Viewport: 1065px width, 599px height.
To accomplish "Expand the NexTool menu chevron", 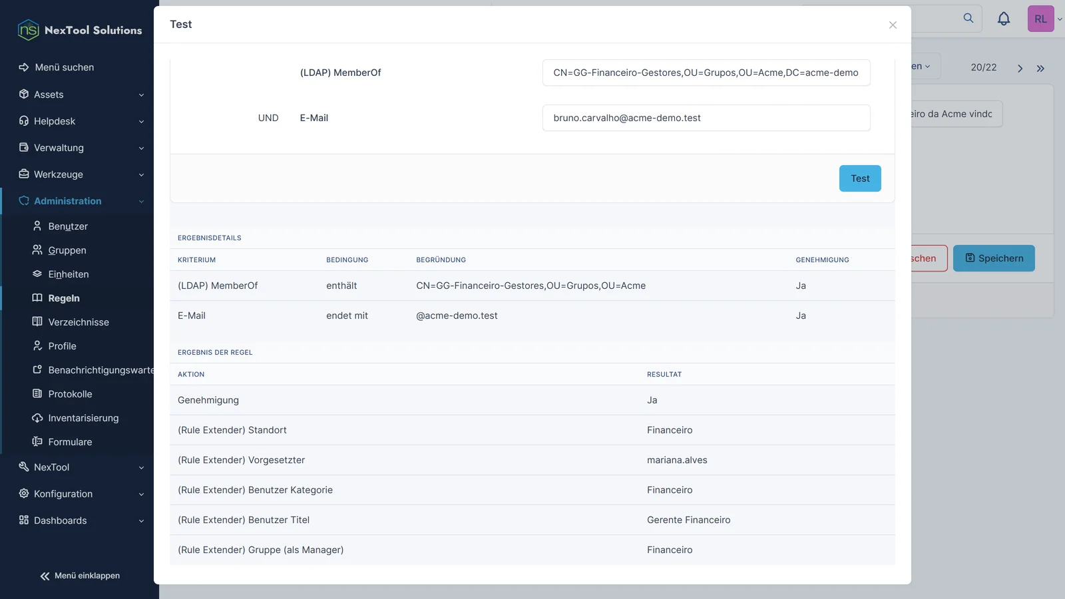I will tap(141, 468).
